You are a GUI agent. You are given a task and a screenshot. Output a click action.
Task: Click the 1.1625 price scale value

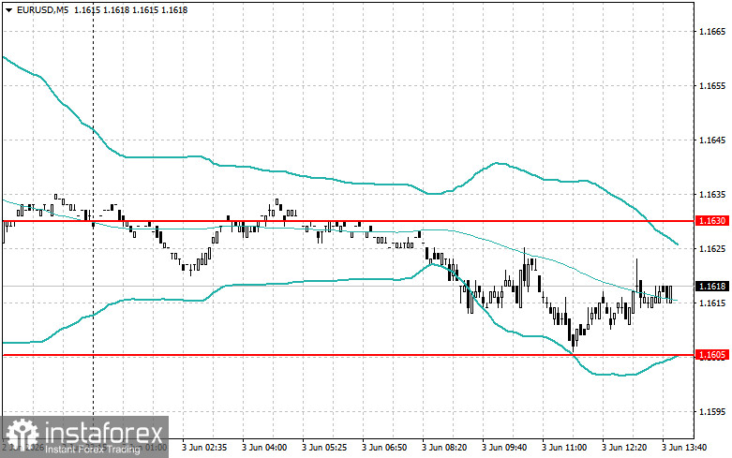(x=712, y=248)
